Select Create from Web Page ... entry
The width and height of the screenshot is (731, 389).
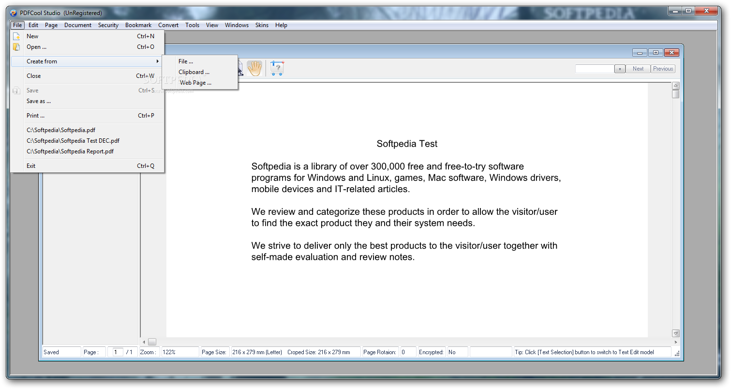pos(200,83)
